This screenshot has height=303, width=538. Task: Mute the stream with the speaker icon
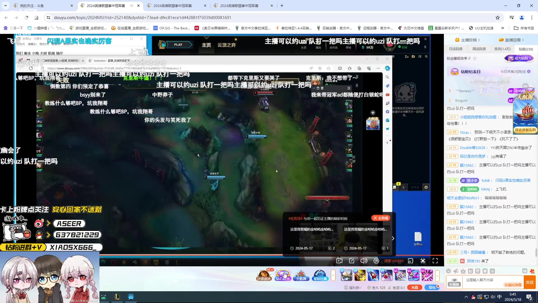364,261
